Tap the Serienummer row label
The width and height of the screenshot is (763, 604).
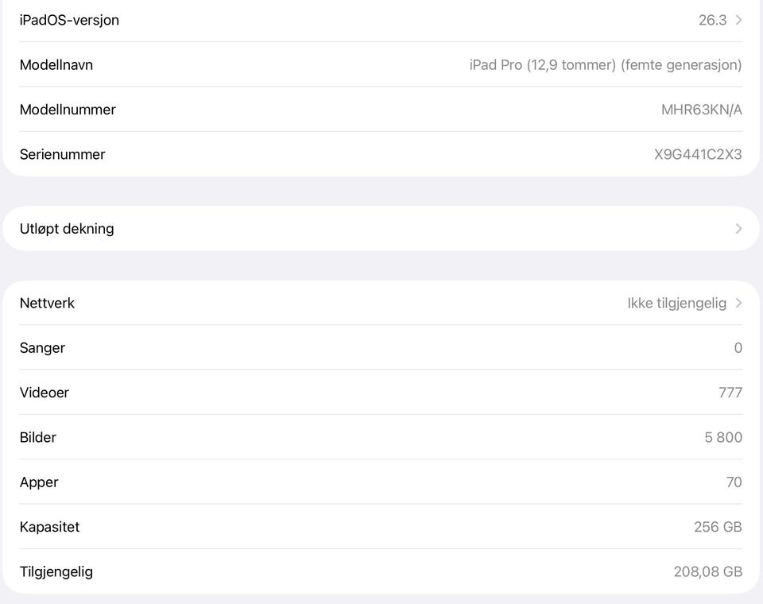pos(62,154)
